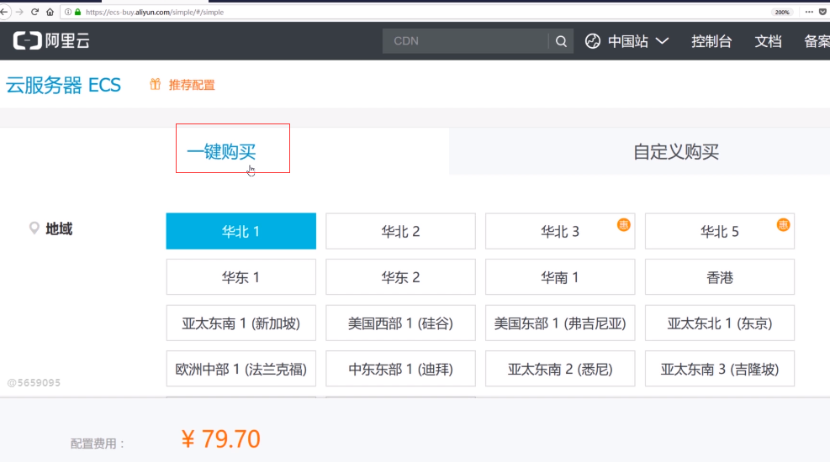Click the browser back arrow

(x=4, y=12)
